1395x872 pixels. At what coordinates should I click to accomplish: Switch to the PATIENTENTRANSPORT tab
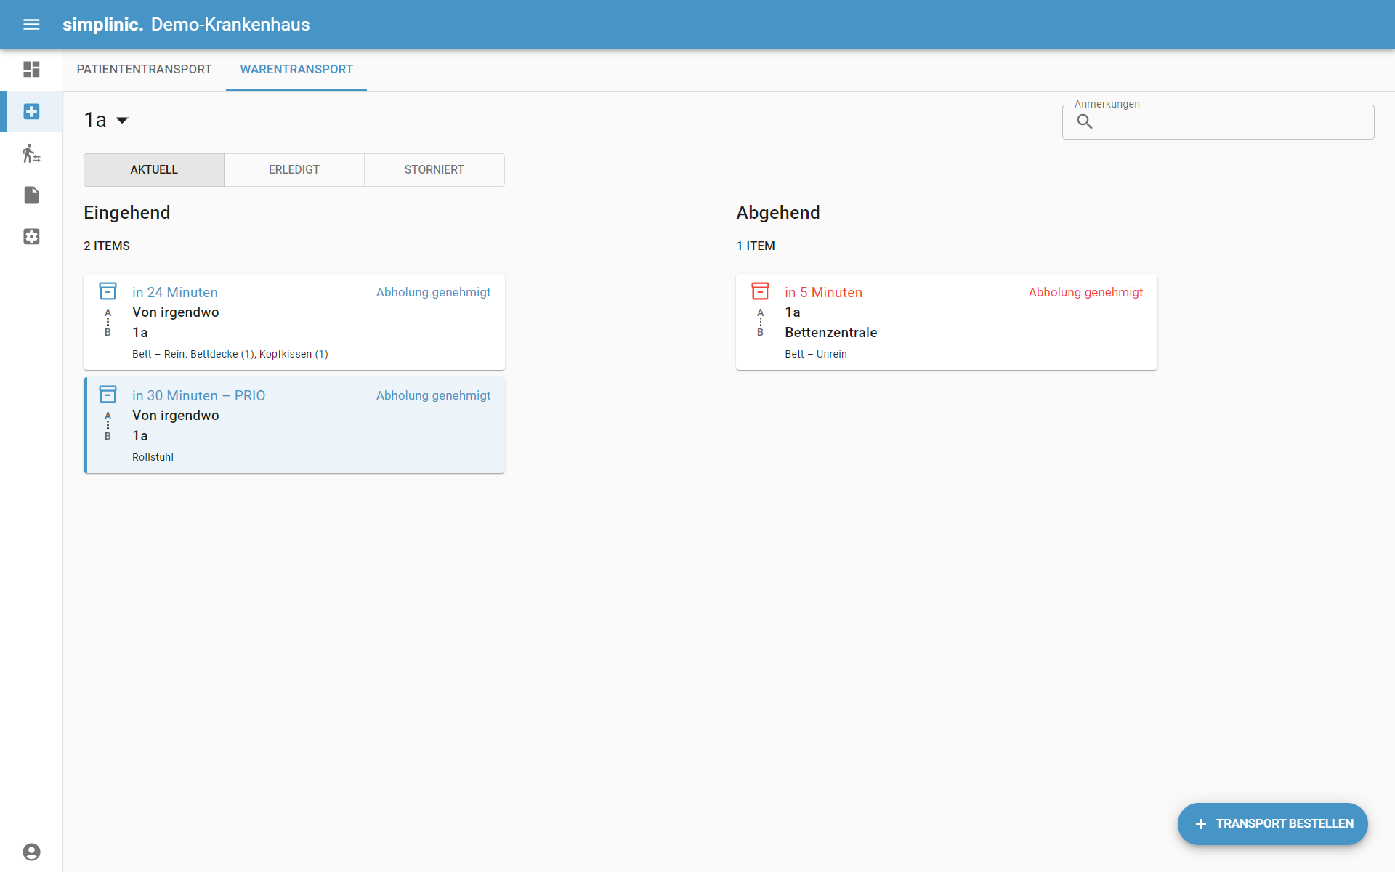144,69
